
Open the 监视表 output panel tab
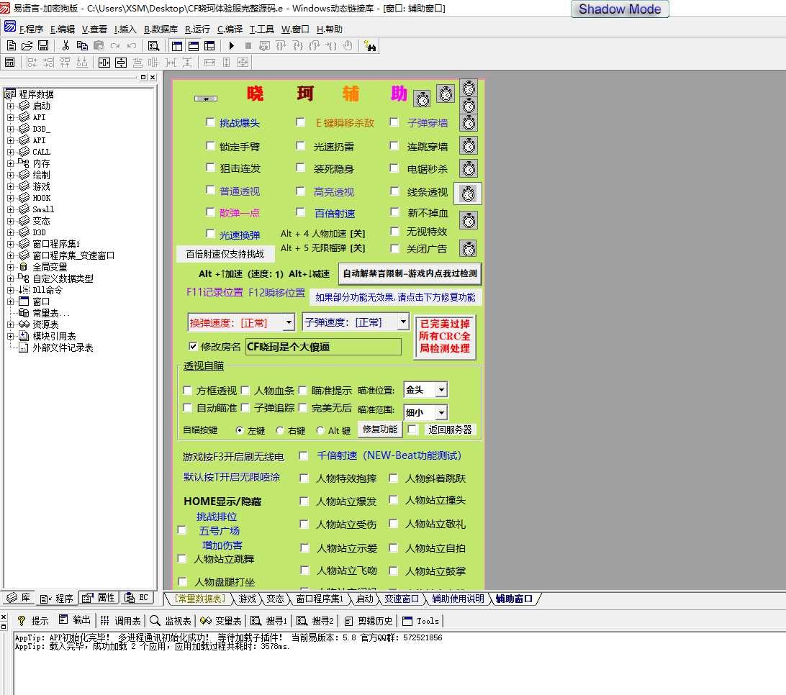[171, 621]
